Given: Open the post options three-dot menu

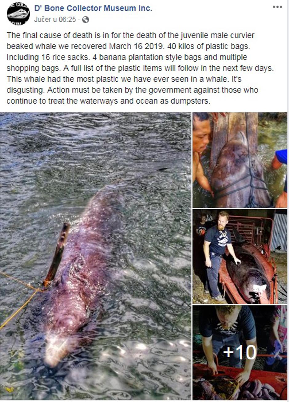Looking at the screenshot, I should (x=277, y=7).
